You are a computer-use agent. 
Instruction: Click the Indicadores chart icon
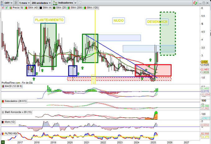point(55,3)
